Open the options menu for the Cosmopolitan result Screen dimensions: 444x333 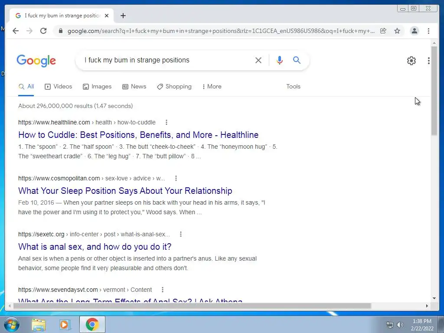coord(176,178)
